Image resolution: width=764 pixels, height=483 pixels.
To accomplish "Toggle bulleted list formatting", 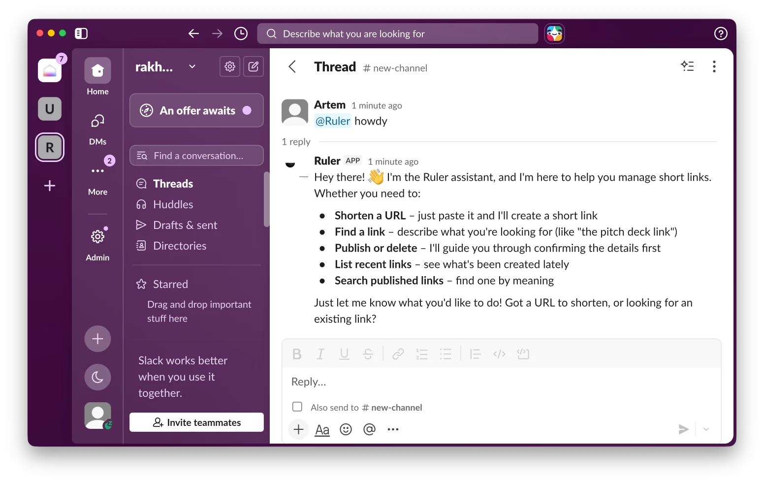I will [446, 354].
